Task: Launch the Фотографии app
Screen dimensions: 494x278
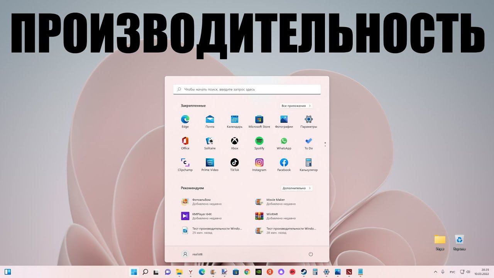Action: click(284, 121)
